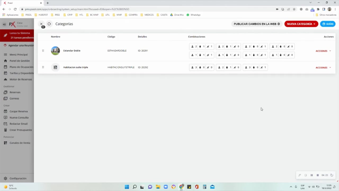Open the Windows Start menu
The height and width of the screenshot is (191, 339).
click(x=127, y=187)
